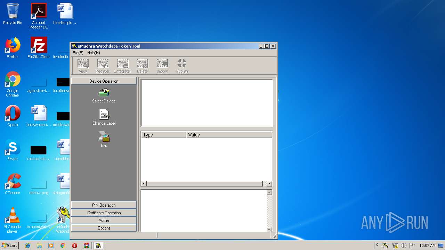
Task: Maximize the eMudhra Token Tool window
Action: coord(267,46)
